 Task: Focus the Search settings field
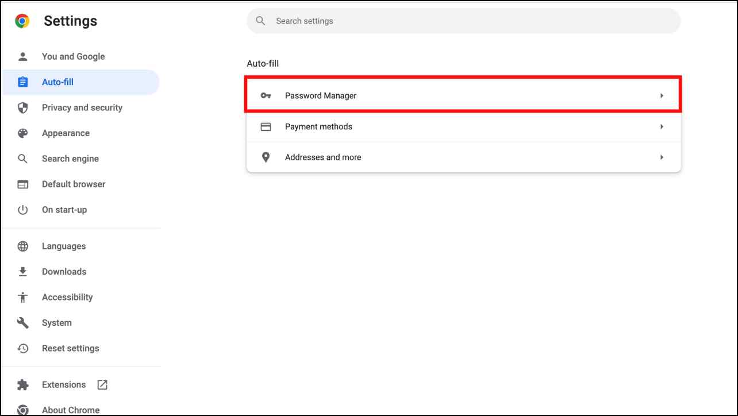pyautogui.click(x=463, y=21)
